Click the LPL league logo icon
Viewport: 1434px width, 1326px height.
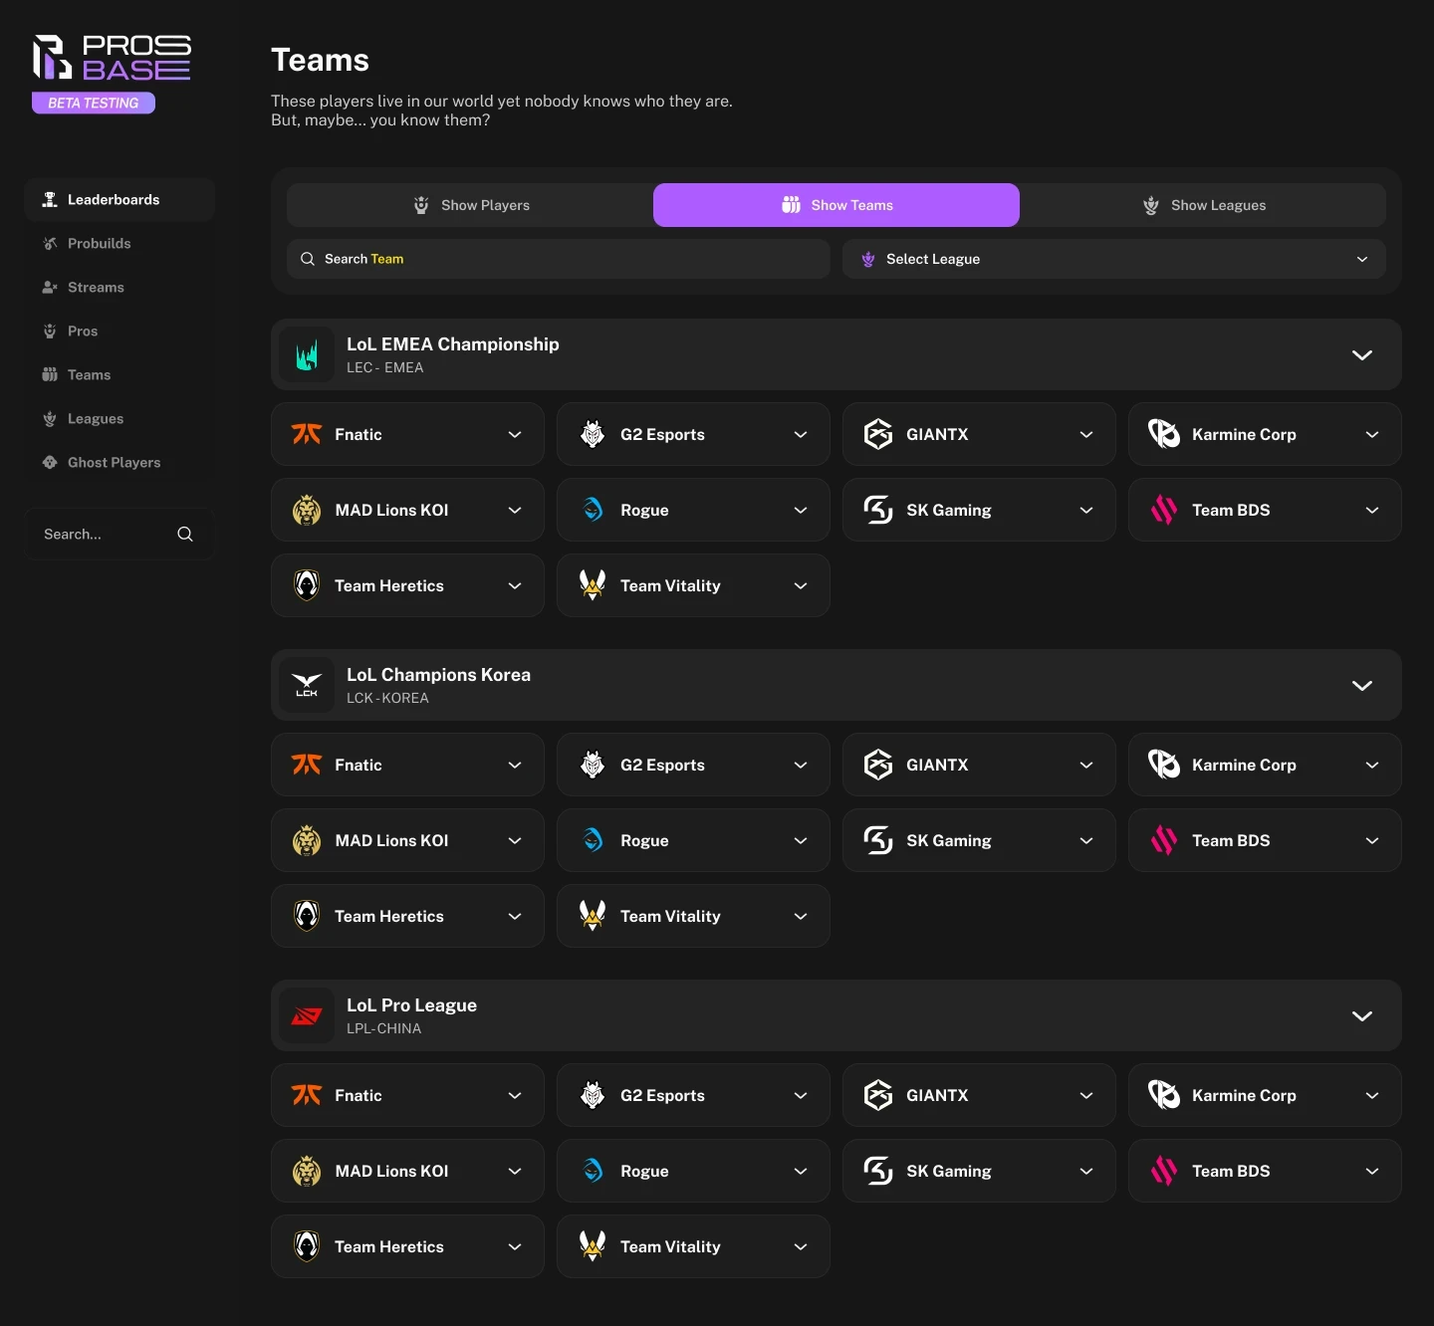(307, 1016)
